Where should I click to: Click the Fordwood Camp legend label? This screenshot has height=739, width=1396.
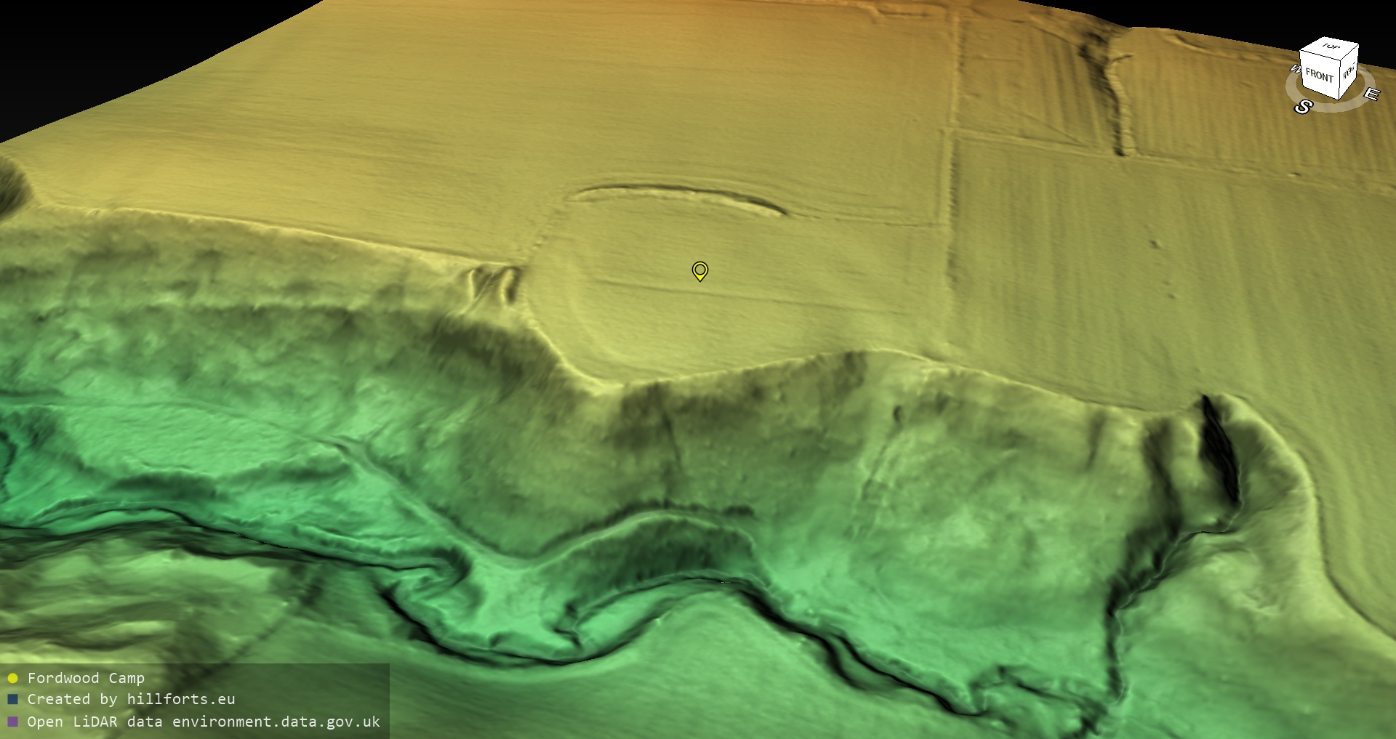pyautogui.click(x=86, y=678)
